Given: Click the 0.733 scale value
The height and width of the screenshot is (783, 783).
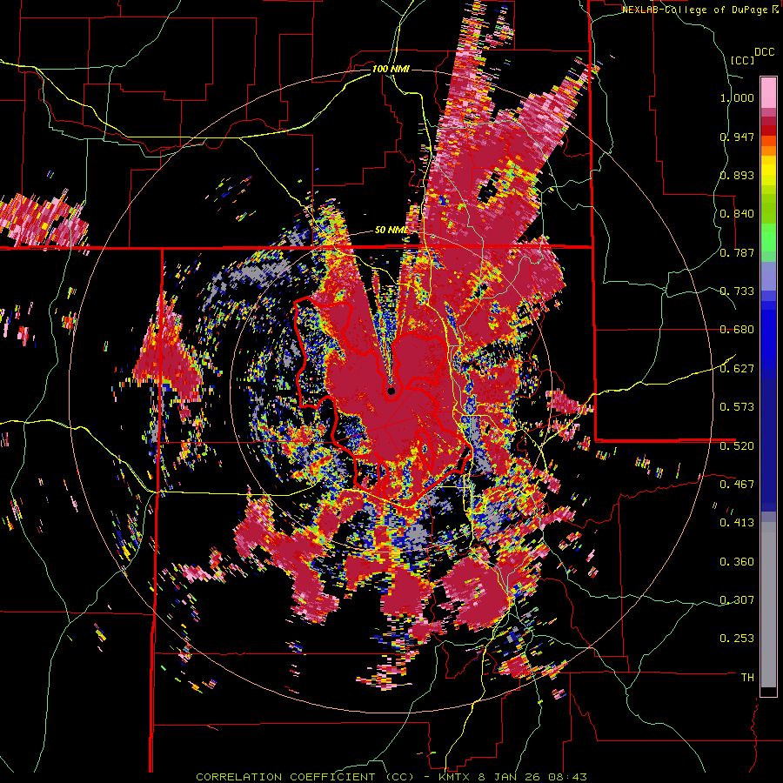Looking at the screenshot, I should [x=737, y=291].
